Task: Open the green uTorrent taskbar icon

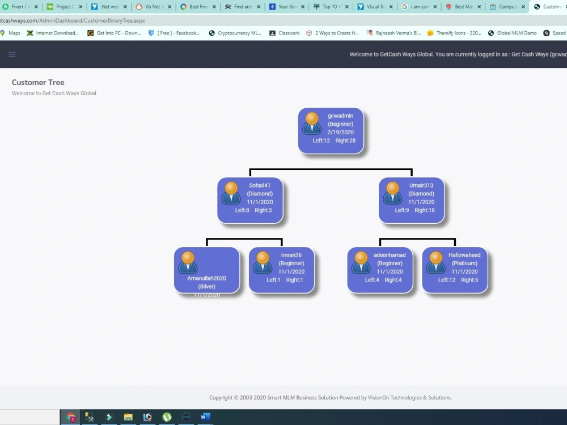Action: coord(167,418)
